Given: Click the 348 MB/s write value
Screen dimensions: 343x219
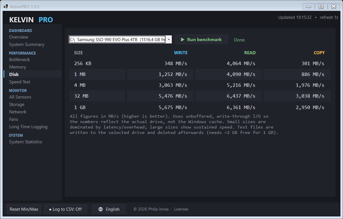Looking at the screenshot, I should [176, 63].
